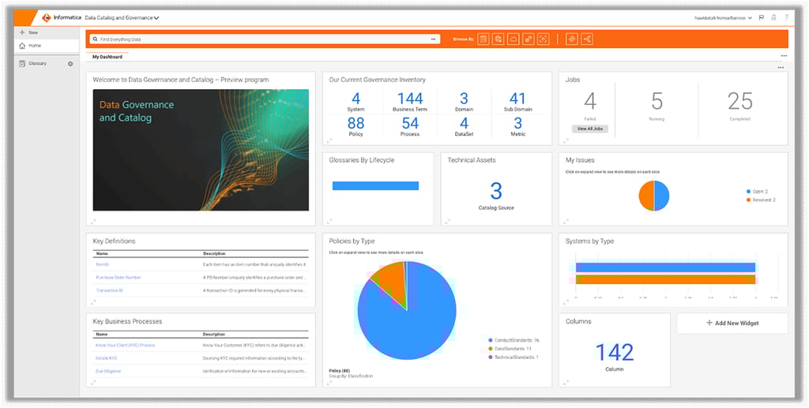Focus the Find Everything Data search field
809x408 pixels.
tap(265, 39)
